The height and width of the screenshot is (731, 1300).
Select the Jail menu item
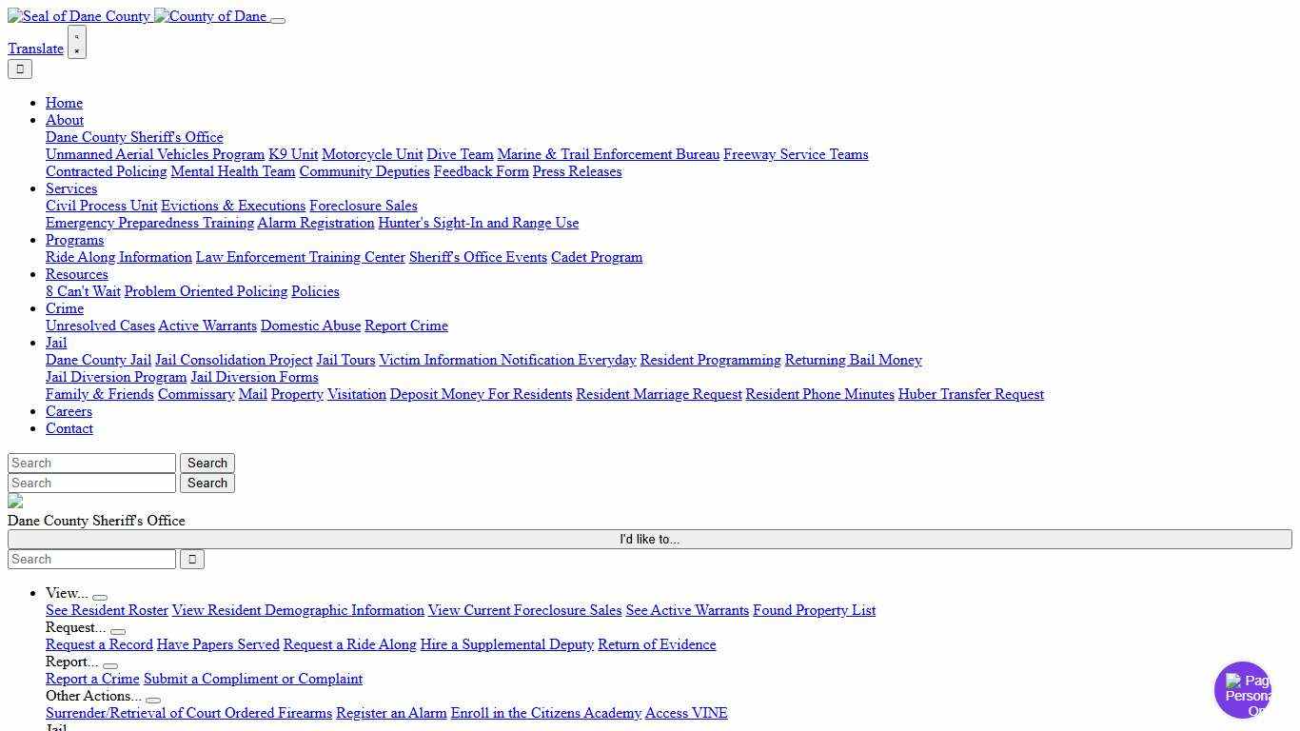[x=55, y=343]
